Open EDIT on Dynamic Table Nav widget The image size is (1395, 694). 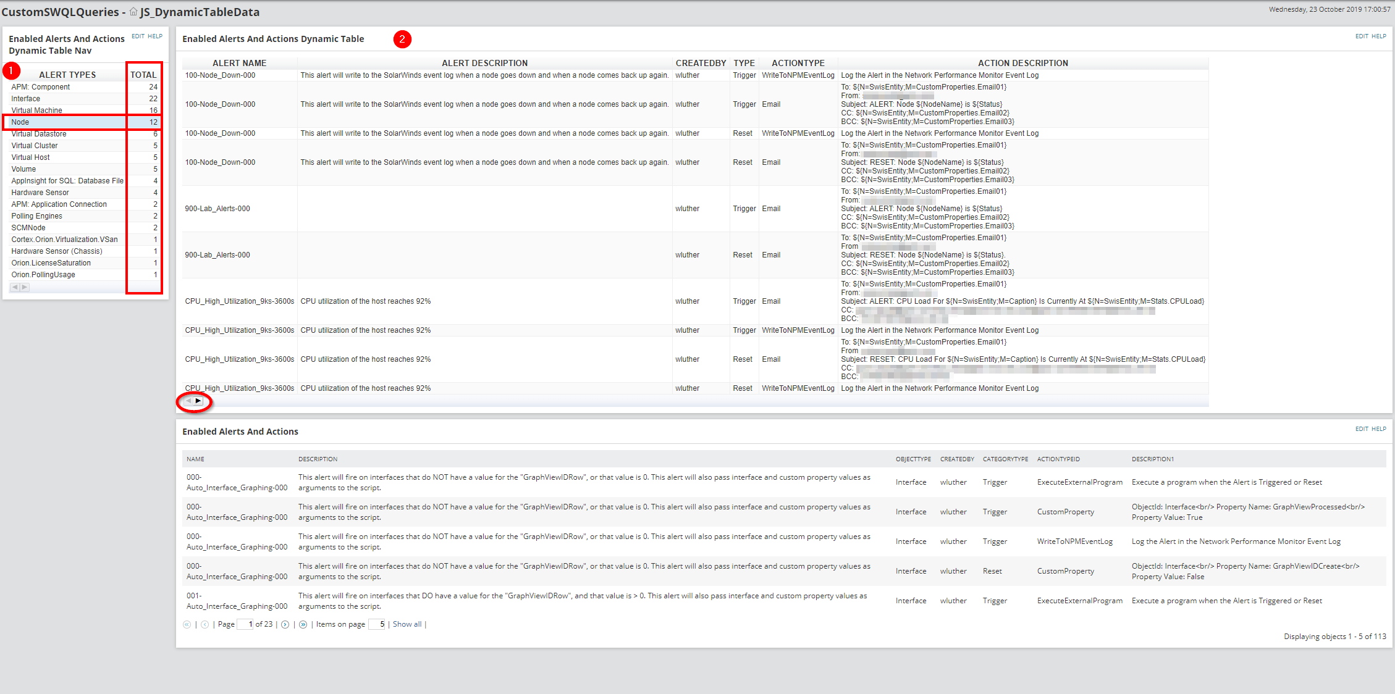(x=138, y=36)
